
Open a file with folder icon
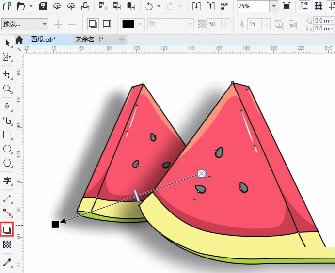point(21,6)
